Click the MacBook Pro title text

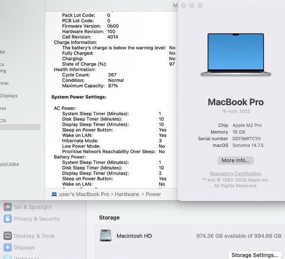236,102
